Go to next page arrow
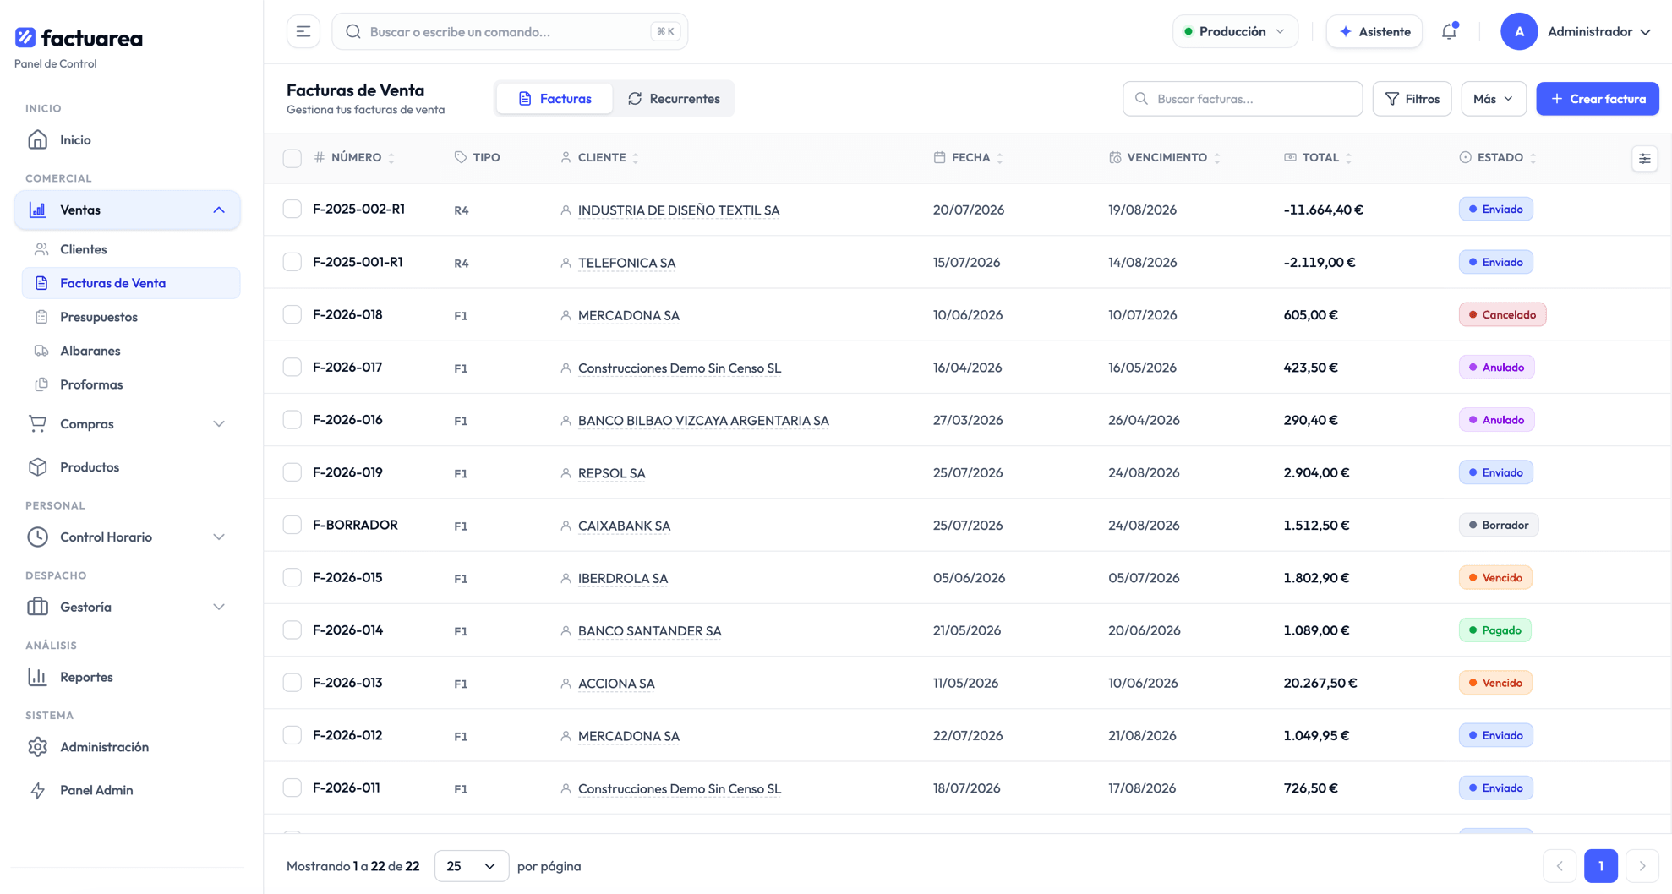This screenshot has height=894, width=1672. click(1642, 866)
